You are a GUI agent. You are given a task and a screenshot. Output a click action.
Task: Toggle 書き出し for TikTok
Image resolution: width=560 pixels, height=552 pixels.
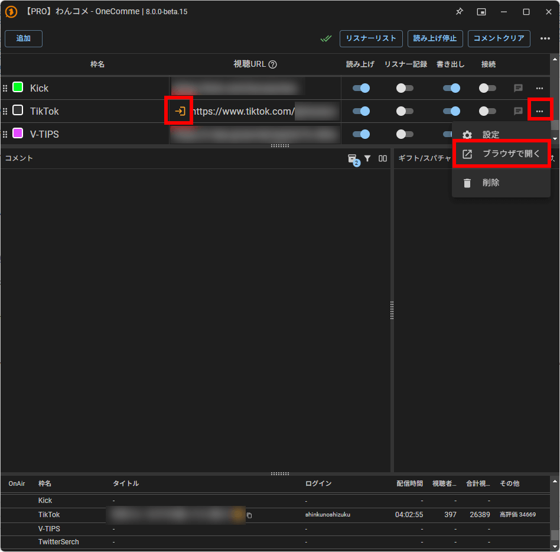point(451,111)
